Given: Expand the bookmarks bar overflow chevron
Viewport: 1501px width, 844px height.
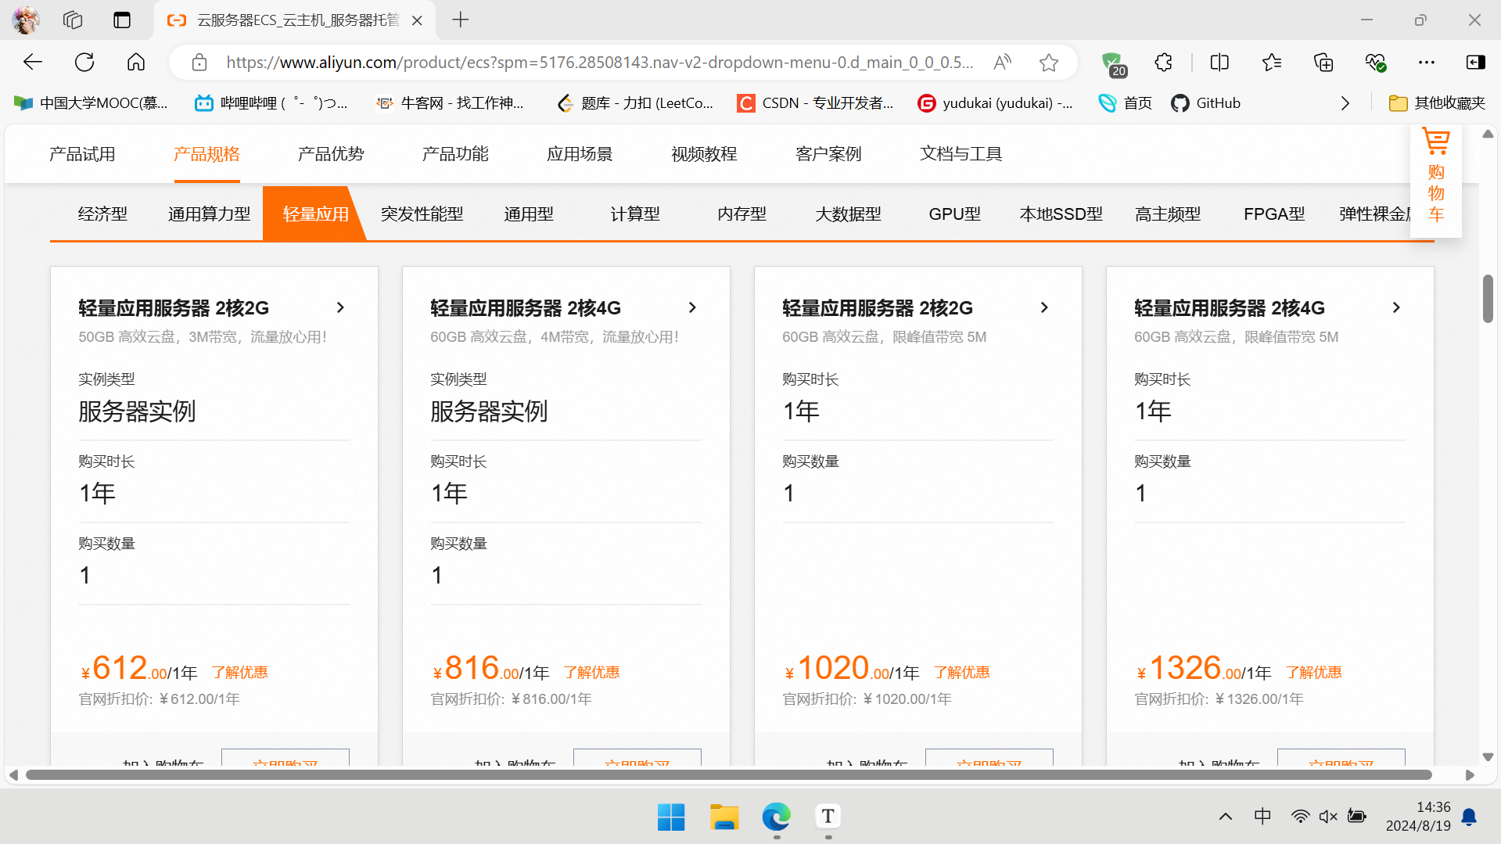Looking at the screenshot, I should click(x=1345, y=103).
